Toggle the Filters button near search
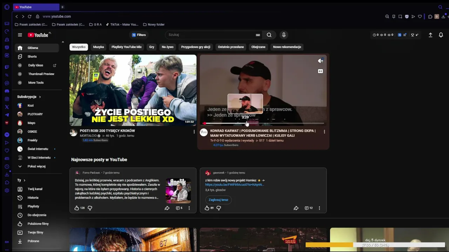The height and width of the screenshot is (252, 449). 139,35
